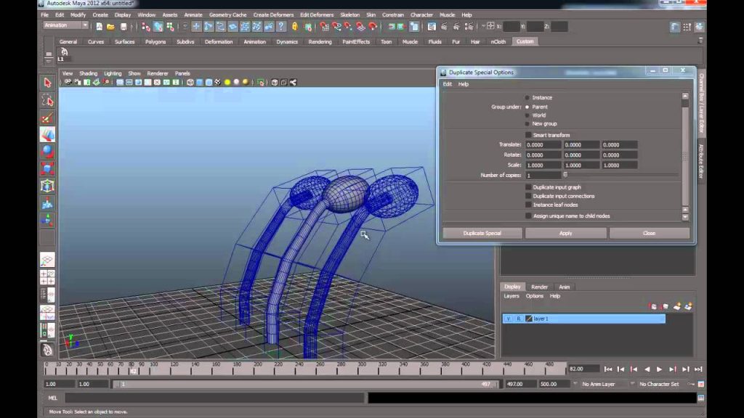
Task: Open the Create menu
Action: [x=100, y=15]
